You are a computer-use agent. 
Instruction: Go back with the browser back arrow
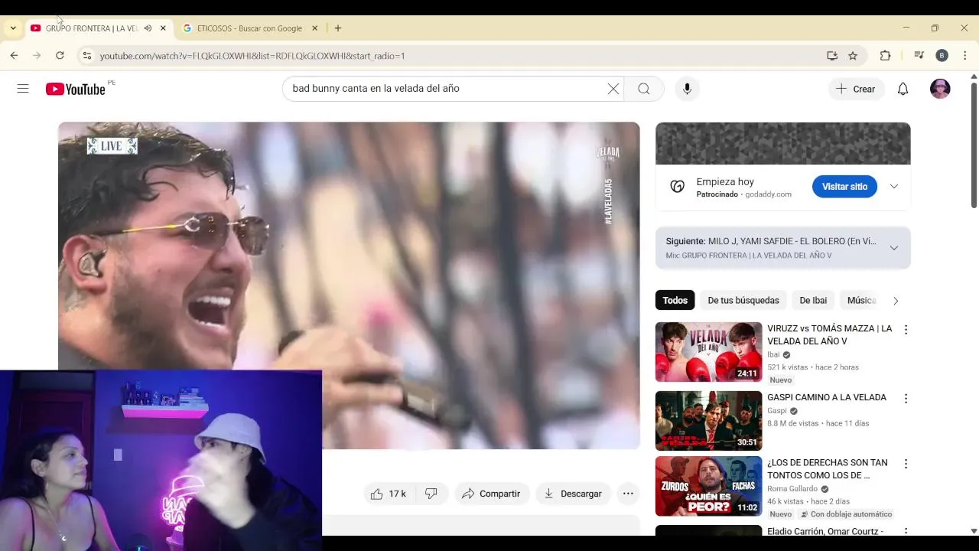point(14,55)
